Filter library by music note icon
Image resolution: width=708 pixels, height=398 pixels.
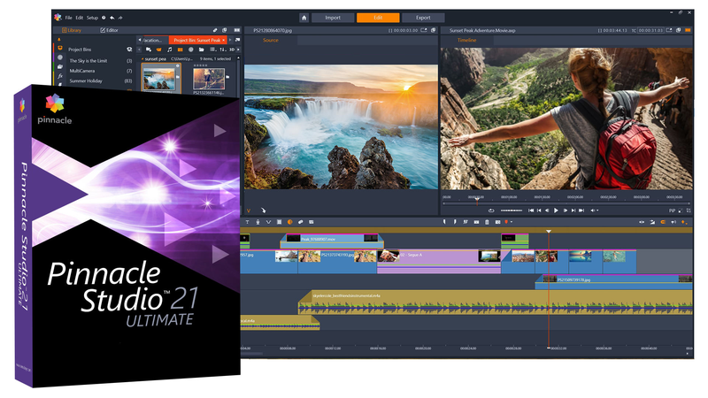click(170, 50)
